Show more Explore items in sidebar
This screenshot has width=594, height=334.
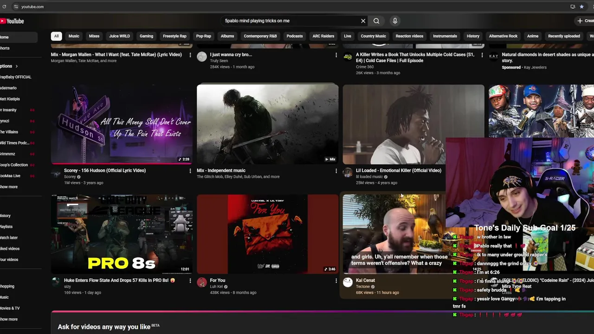[x=9, y=319]
